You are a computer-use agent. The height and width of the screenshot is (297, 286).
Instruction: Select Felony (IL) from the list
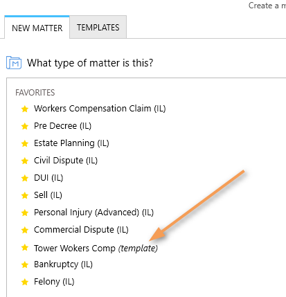54,282
